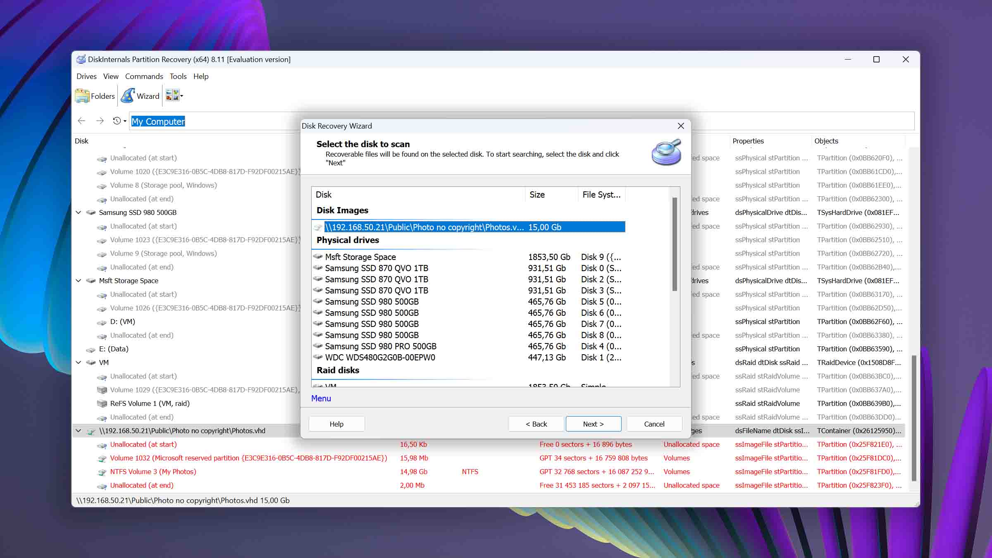Click the status bar Photos.vhd path
The height and width of the screenshot is (558, 992).
tap(183, 501)
